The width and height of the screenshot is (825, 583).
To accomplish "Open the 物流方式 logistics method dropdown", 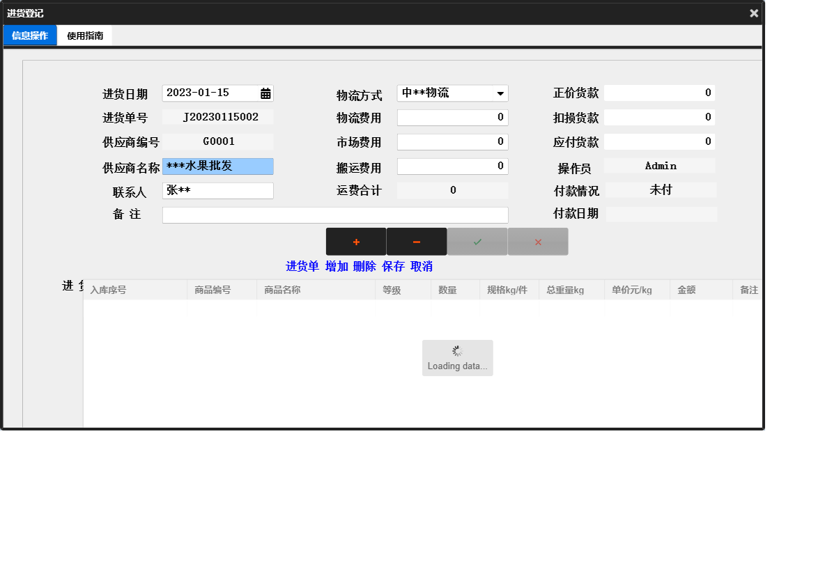I will (500, 93).
